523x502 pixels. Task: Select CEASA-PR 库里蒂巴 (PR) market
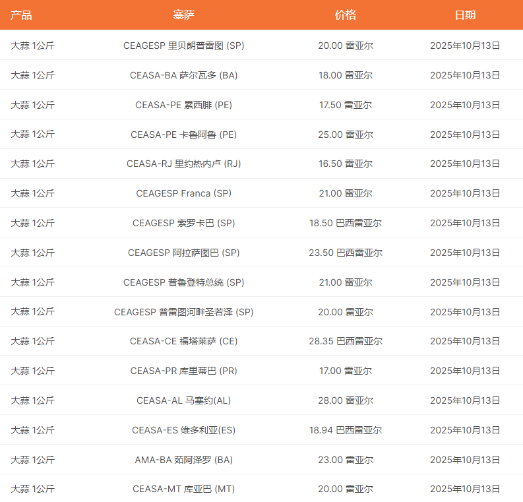point(183,371)
